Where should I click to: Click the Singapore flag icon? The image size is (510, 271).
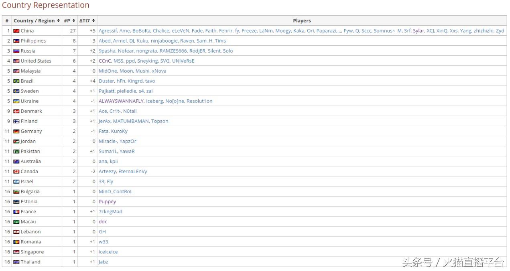[x=16, y=252]
